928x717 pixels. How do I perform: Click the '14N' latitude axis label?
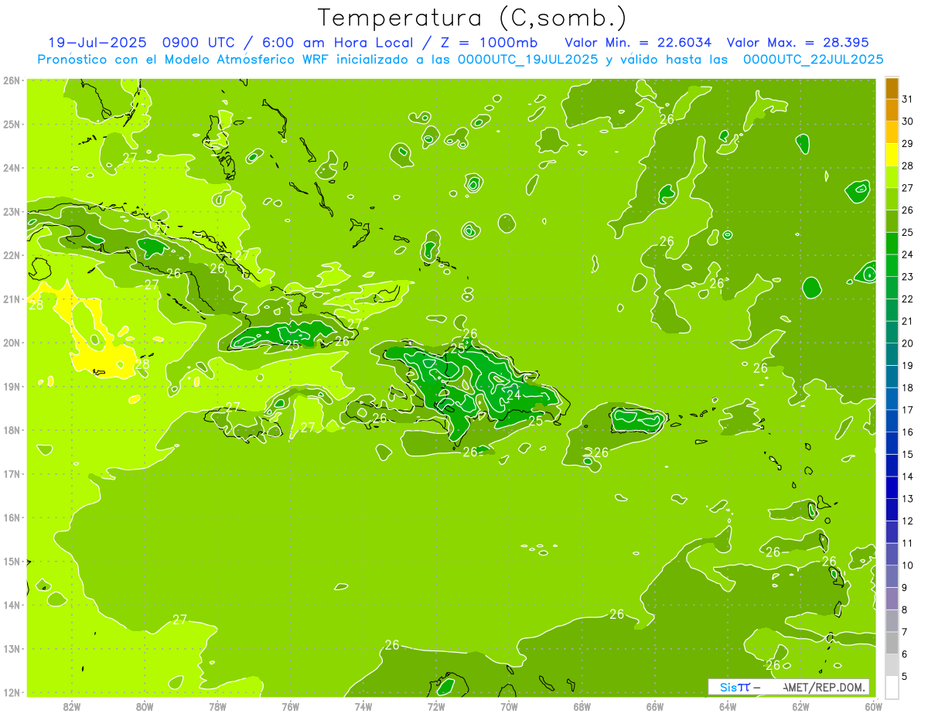point(11,605)
